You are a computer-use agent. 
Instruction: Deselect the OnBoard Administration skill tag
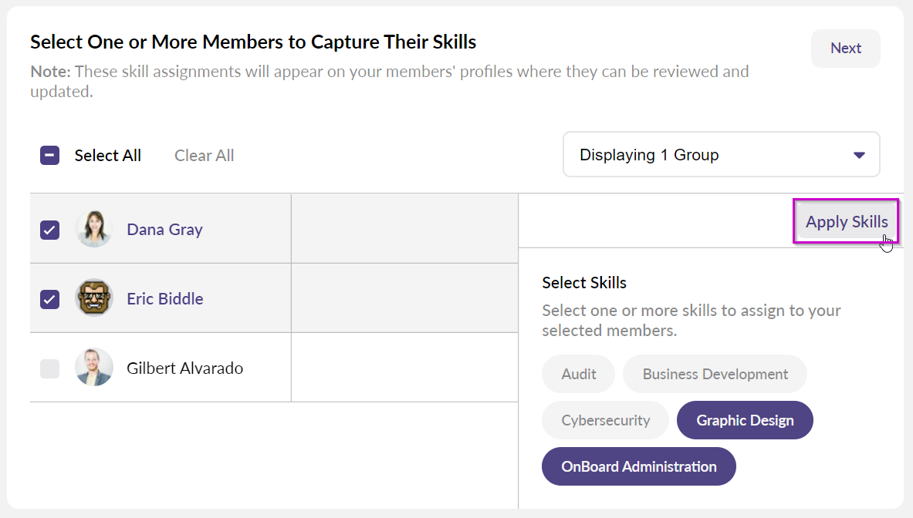pos(638,467)
